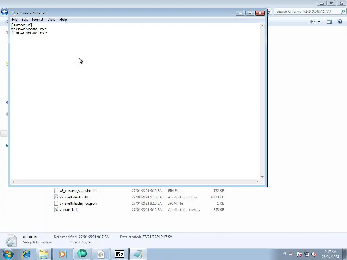This screenshot has width=347, height=260.
Task: Open the File menu in Notepad
Action: [14, 20]
